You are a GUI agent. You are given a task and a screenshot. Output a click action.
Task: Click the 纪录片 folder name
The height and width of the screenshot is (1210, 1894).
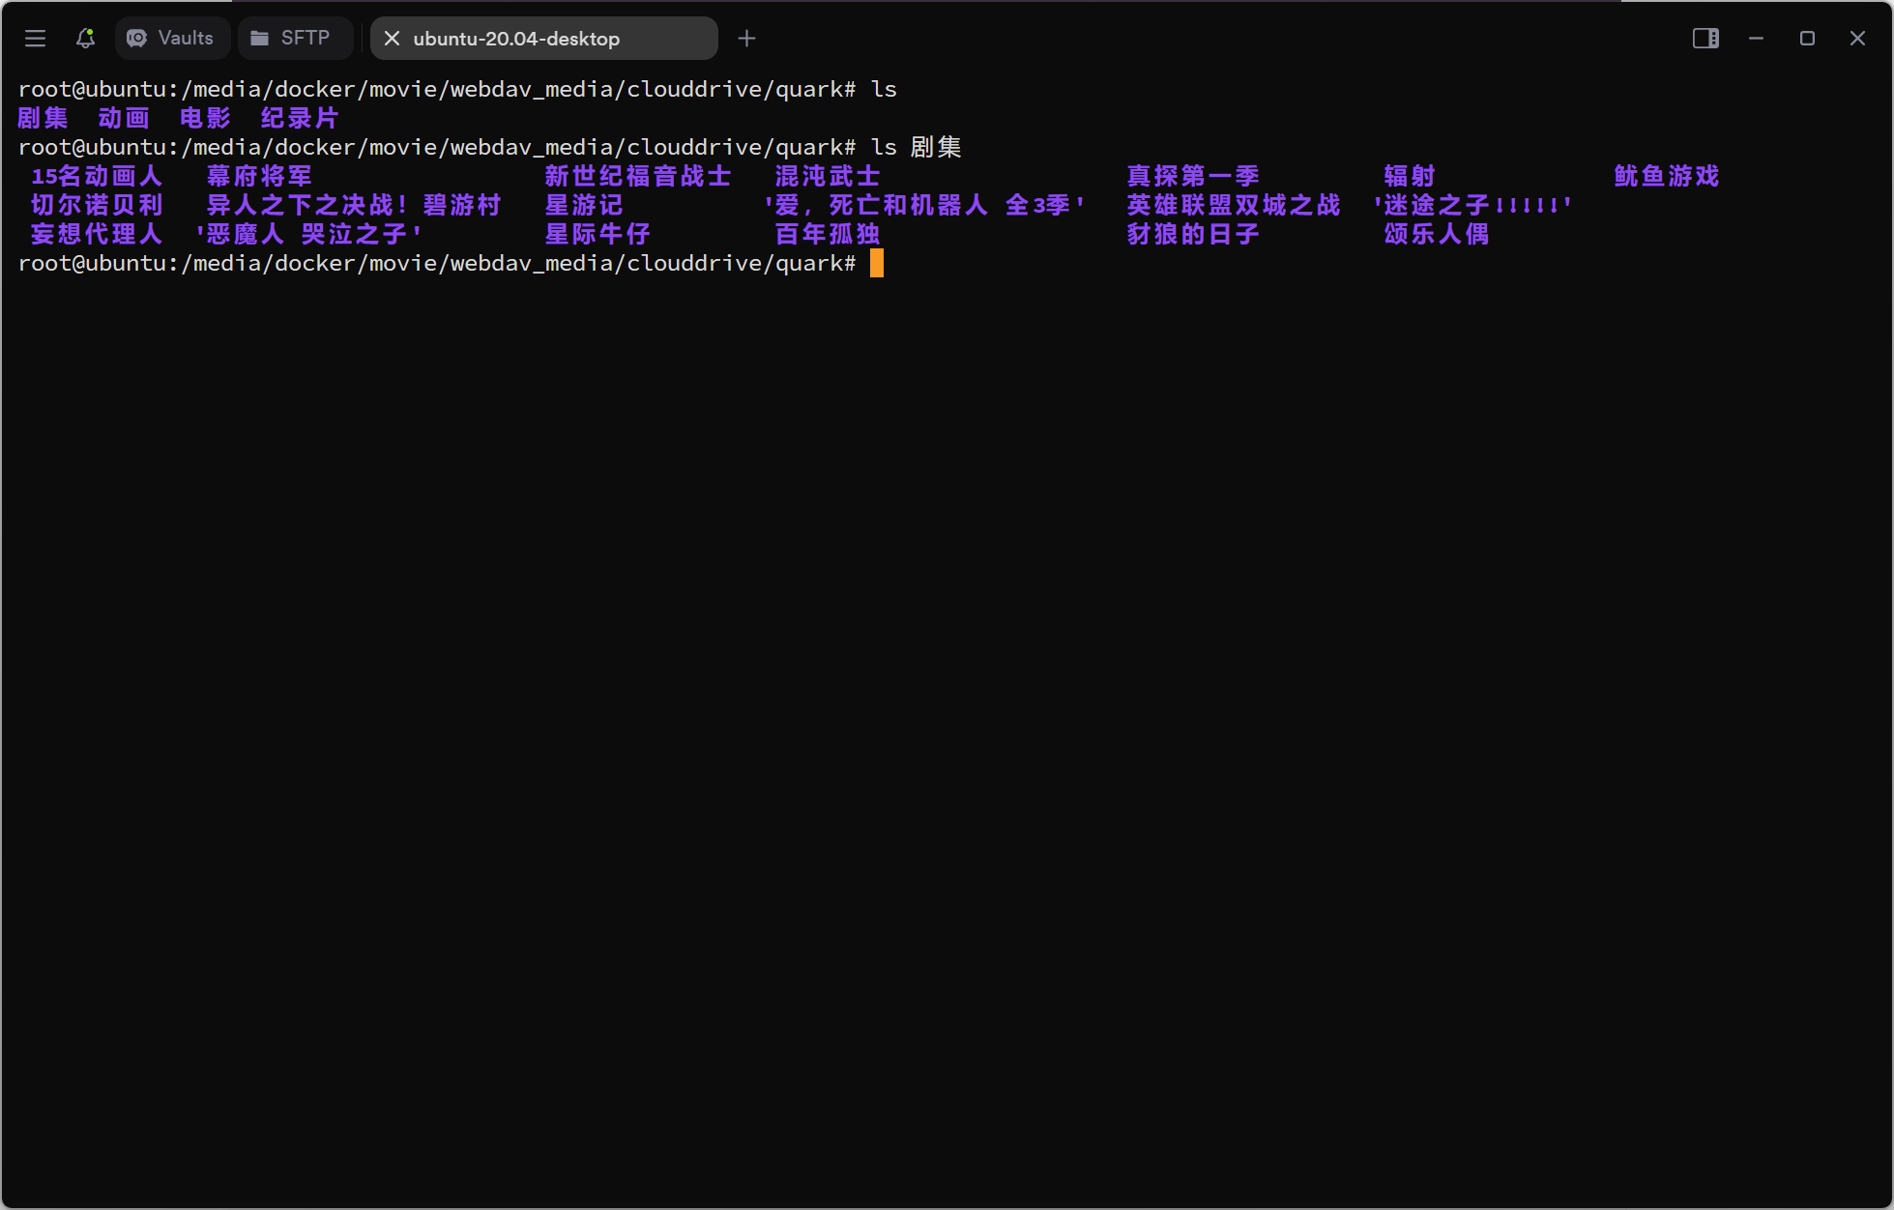click(x=299, y=117)
